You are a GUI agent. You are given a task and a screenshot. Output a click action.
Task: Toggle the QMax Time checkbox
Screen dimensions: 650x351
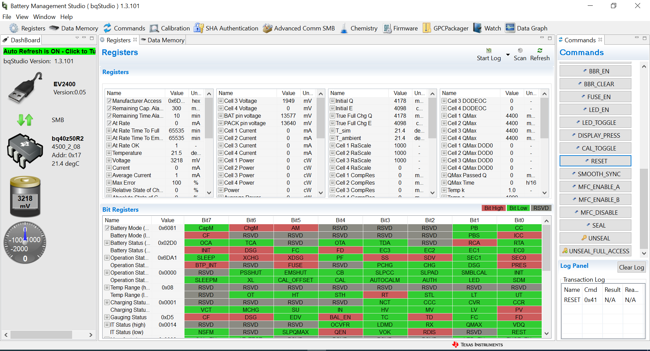(444, 183)
